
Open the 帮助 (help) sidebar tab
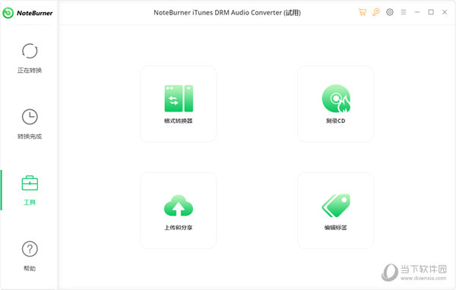(x=30, y=256)
